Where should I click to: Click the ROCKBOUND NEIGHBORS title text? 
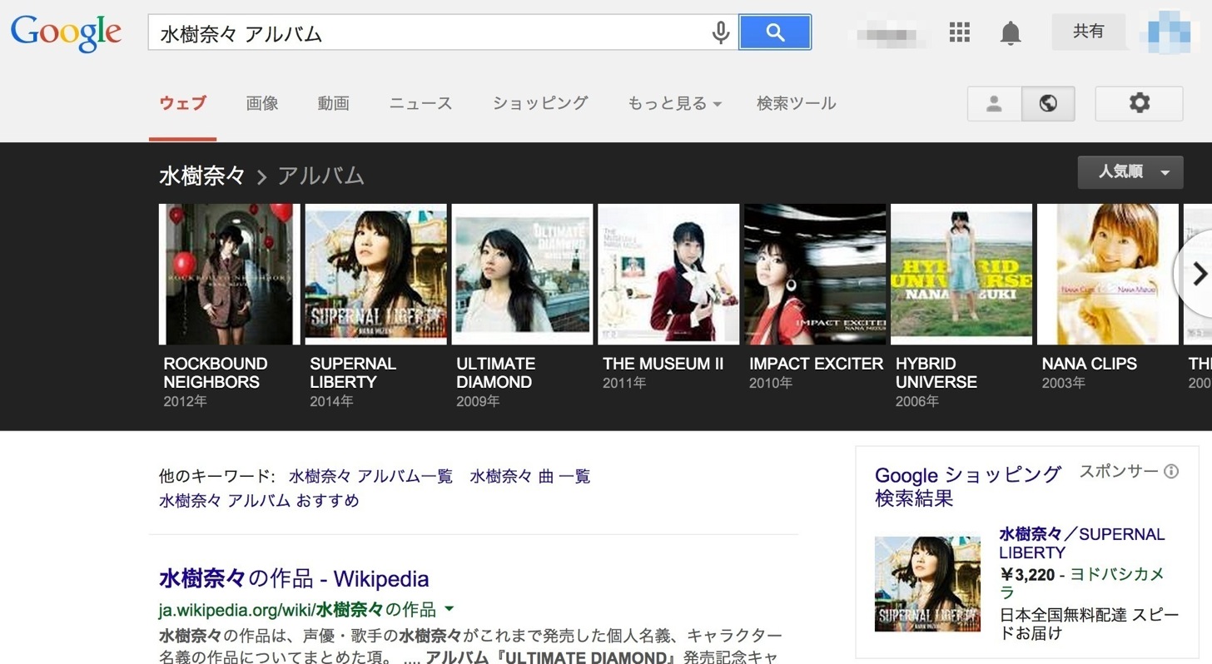(x=216, y=373)
